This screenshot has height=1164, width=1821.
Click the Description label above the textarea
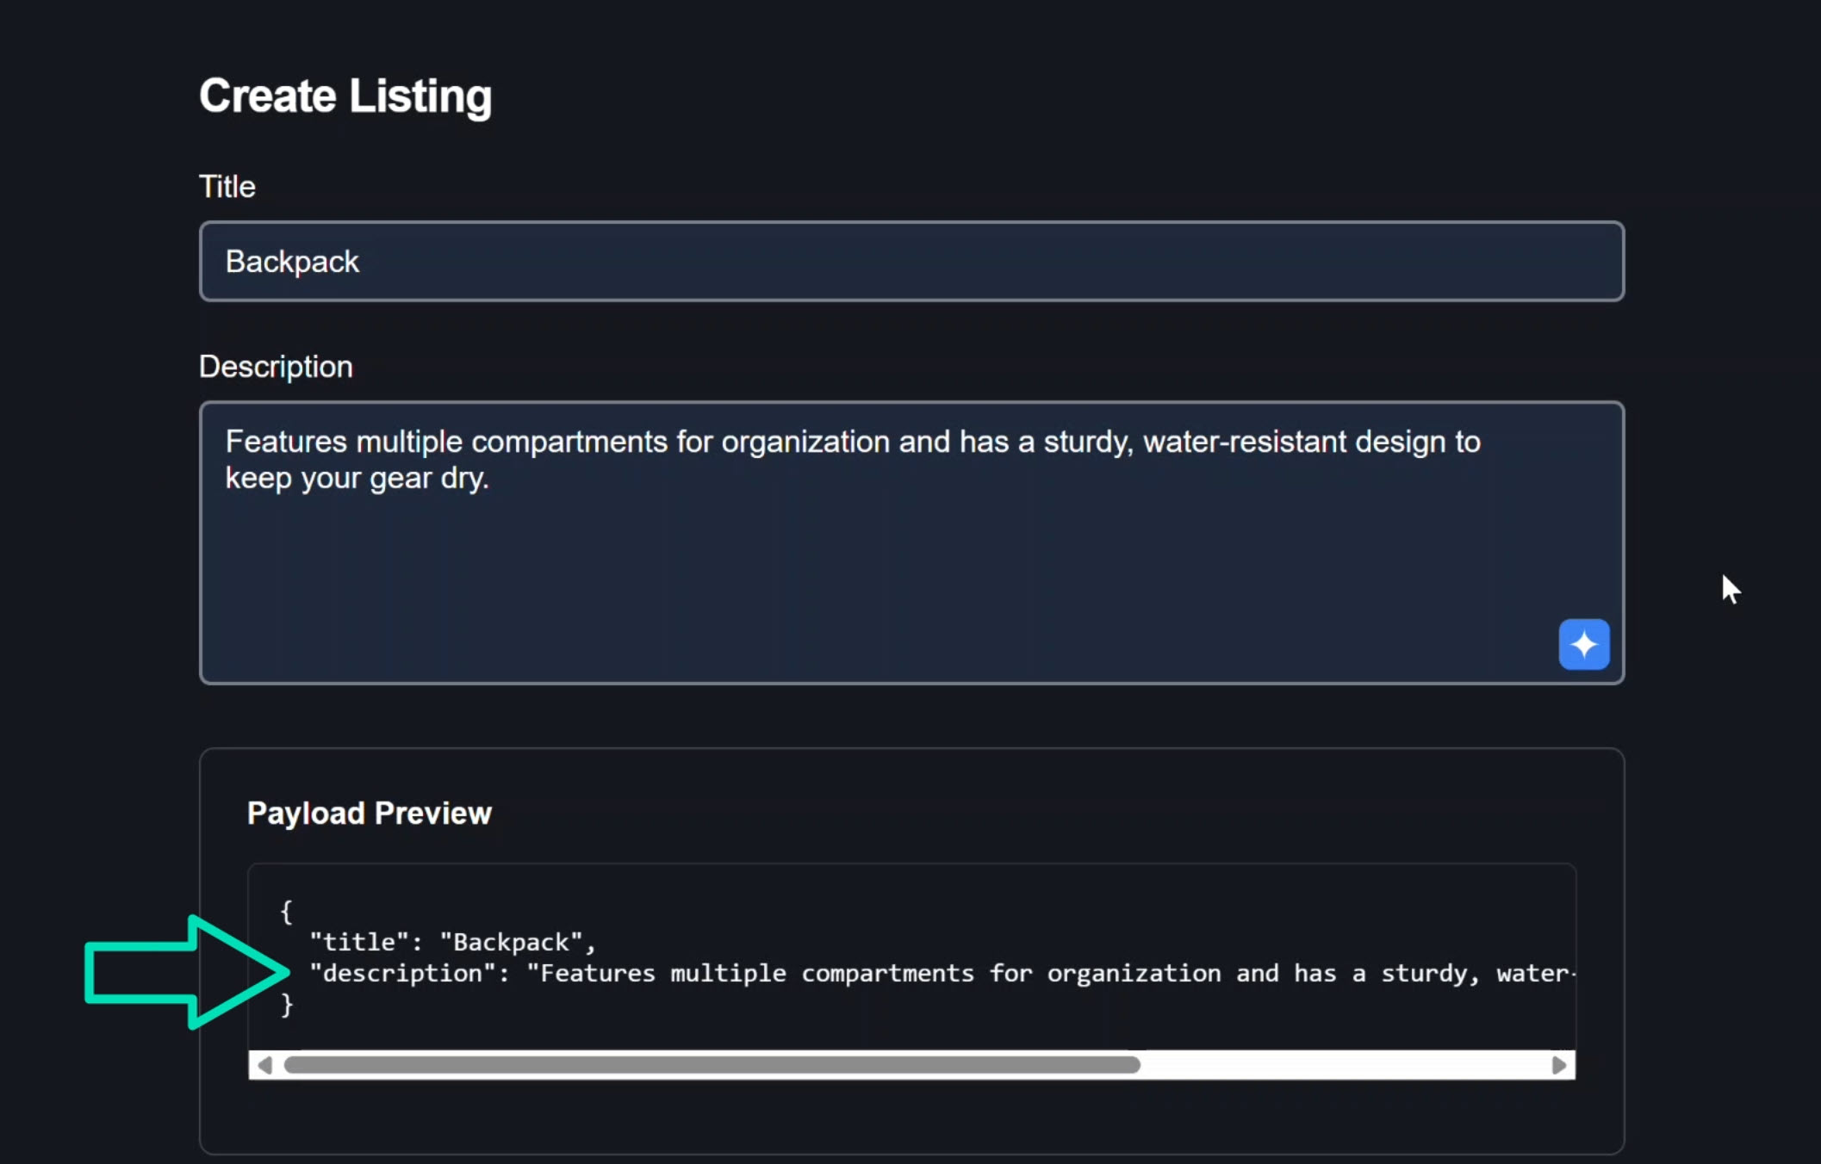(x=276, y=366)
